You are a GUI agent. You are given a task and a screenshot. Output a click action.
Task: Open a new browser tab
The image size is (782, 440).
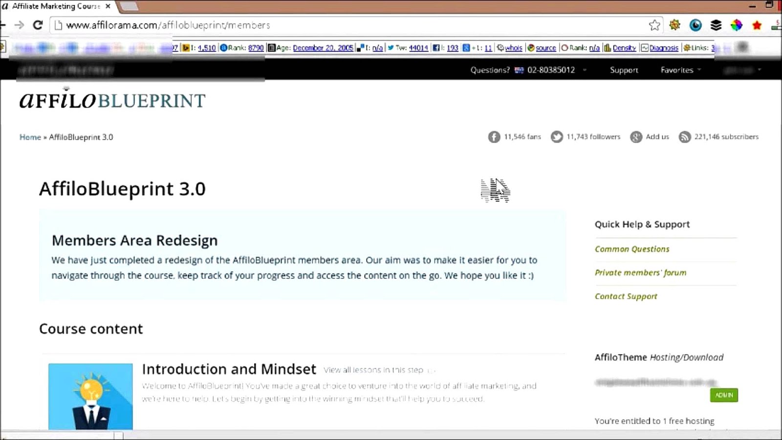[x=129, y=6]
